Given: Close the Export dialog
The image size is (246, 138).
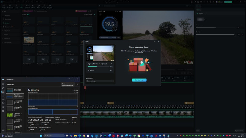Looking at the screenshot, I should tap(158, 41).
